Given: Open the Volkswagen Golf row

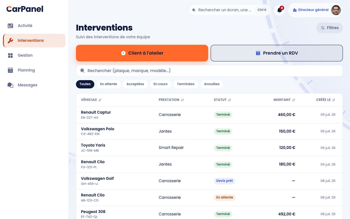Looking at the screenshot, I should point(209,181).
